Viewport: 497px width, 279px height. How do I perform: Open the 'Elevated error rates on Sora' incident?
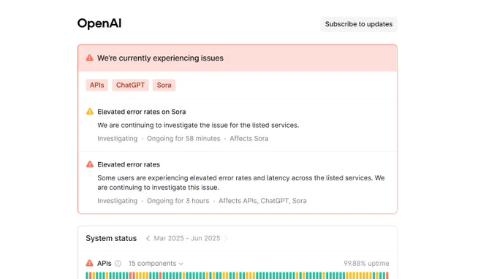141,112
